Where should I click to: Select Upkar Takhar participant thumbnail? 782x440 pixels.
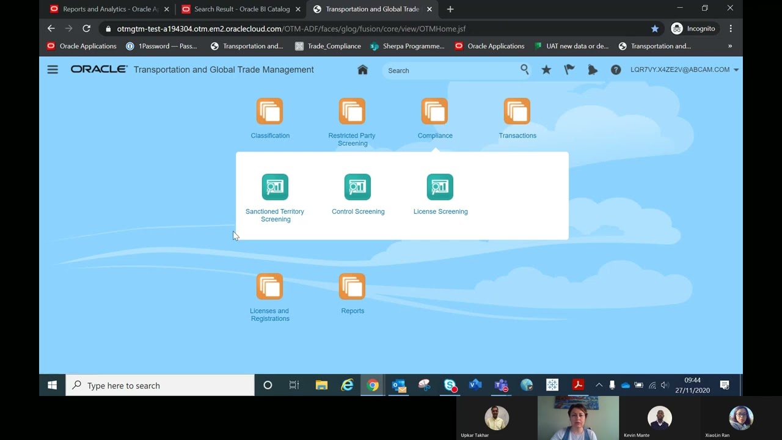pos(497,419)
